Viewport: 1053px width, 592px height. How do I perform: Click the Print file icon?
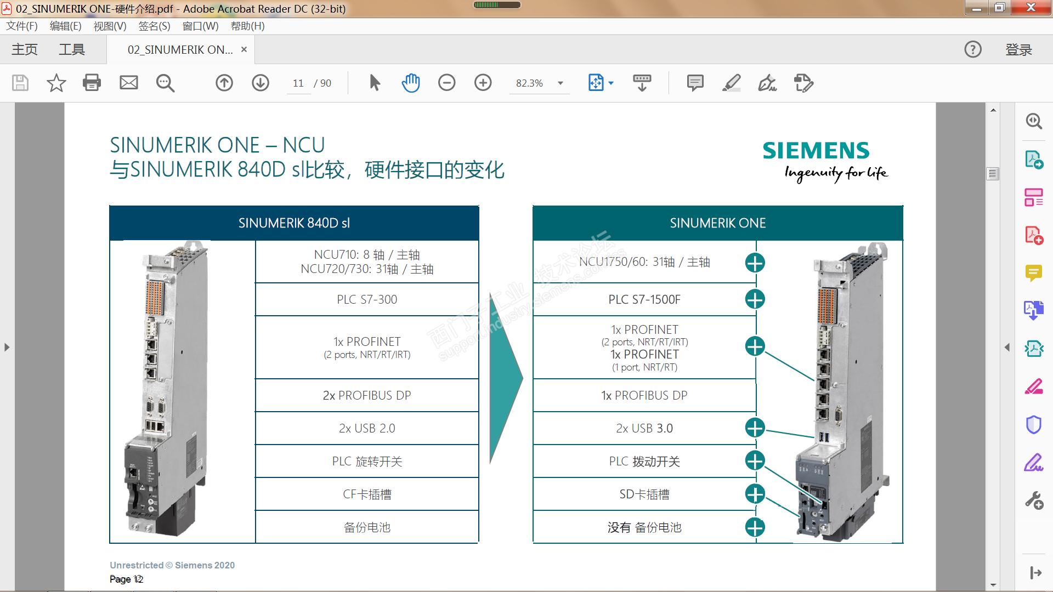[92, 83]
